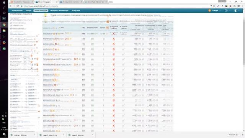245x138 pixels.
Task: Open the Chrome three-dot menu
Action: pos(243,6)
